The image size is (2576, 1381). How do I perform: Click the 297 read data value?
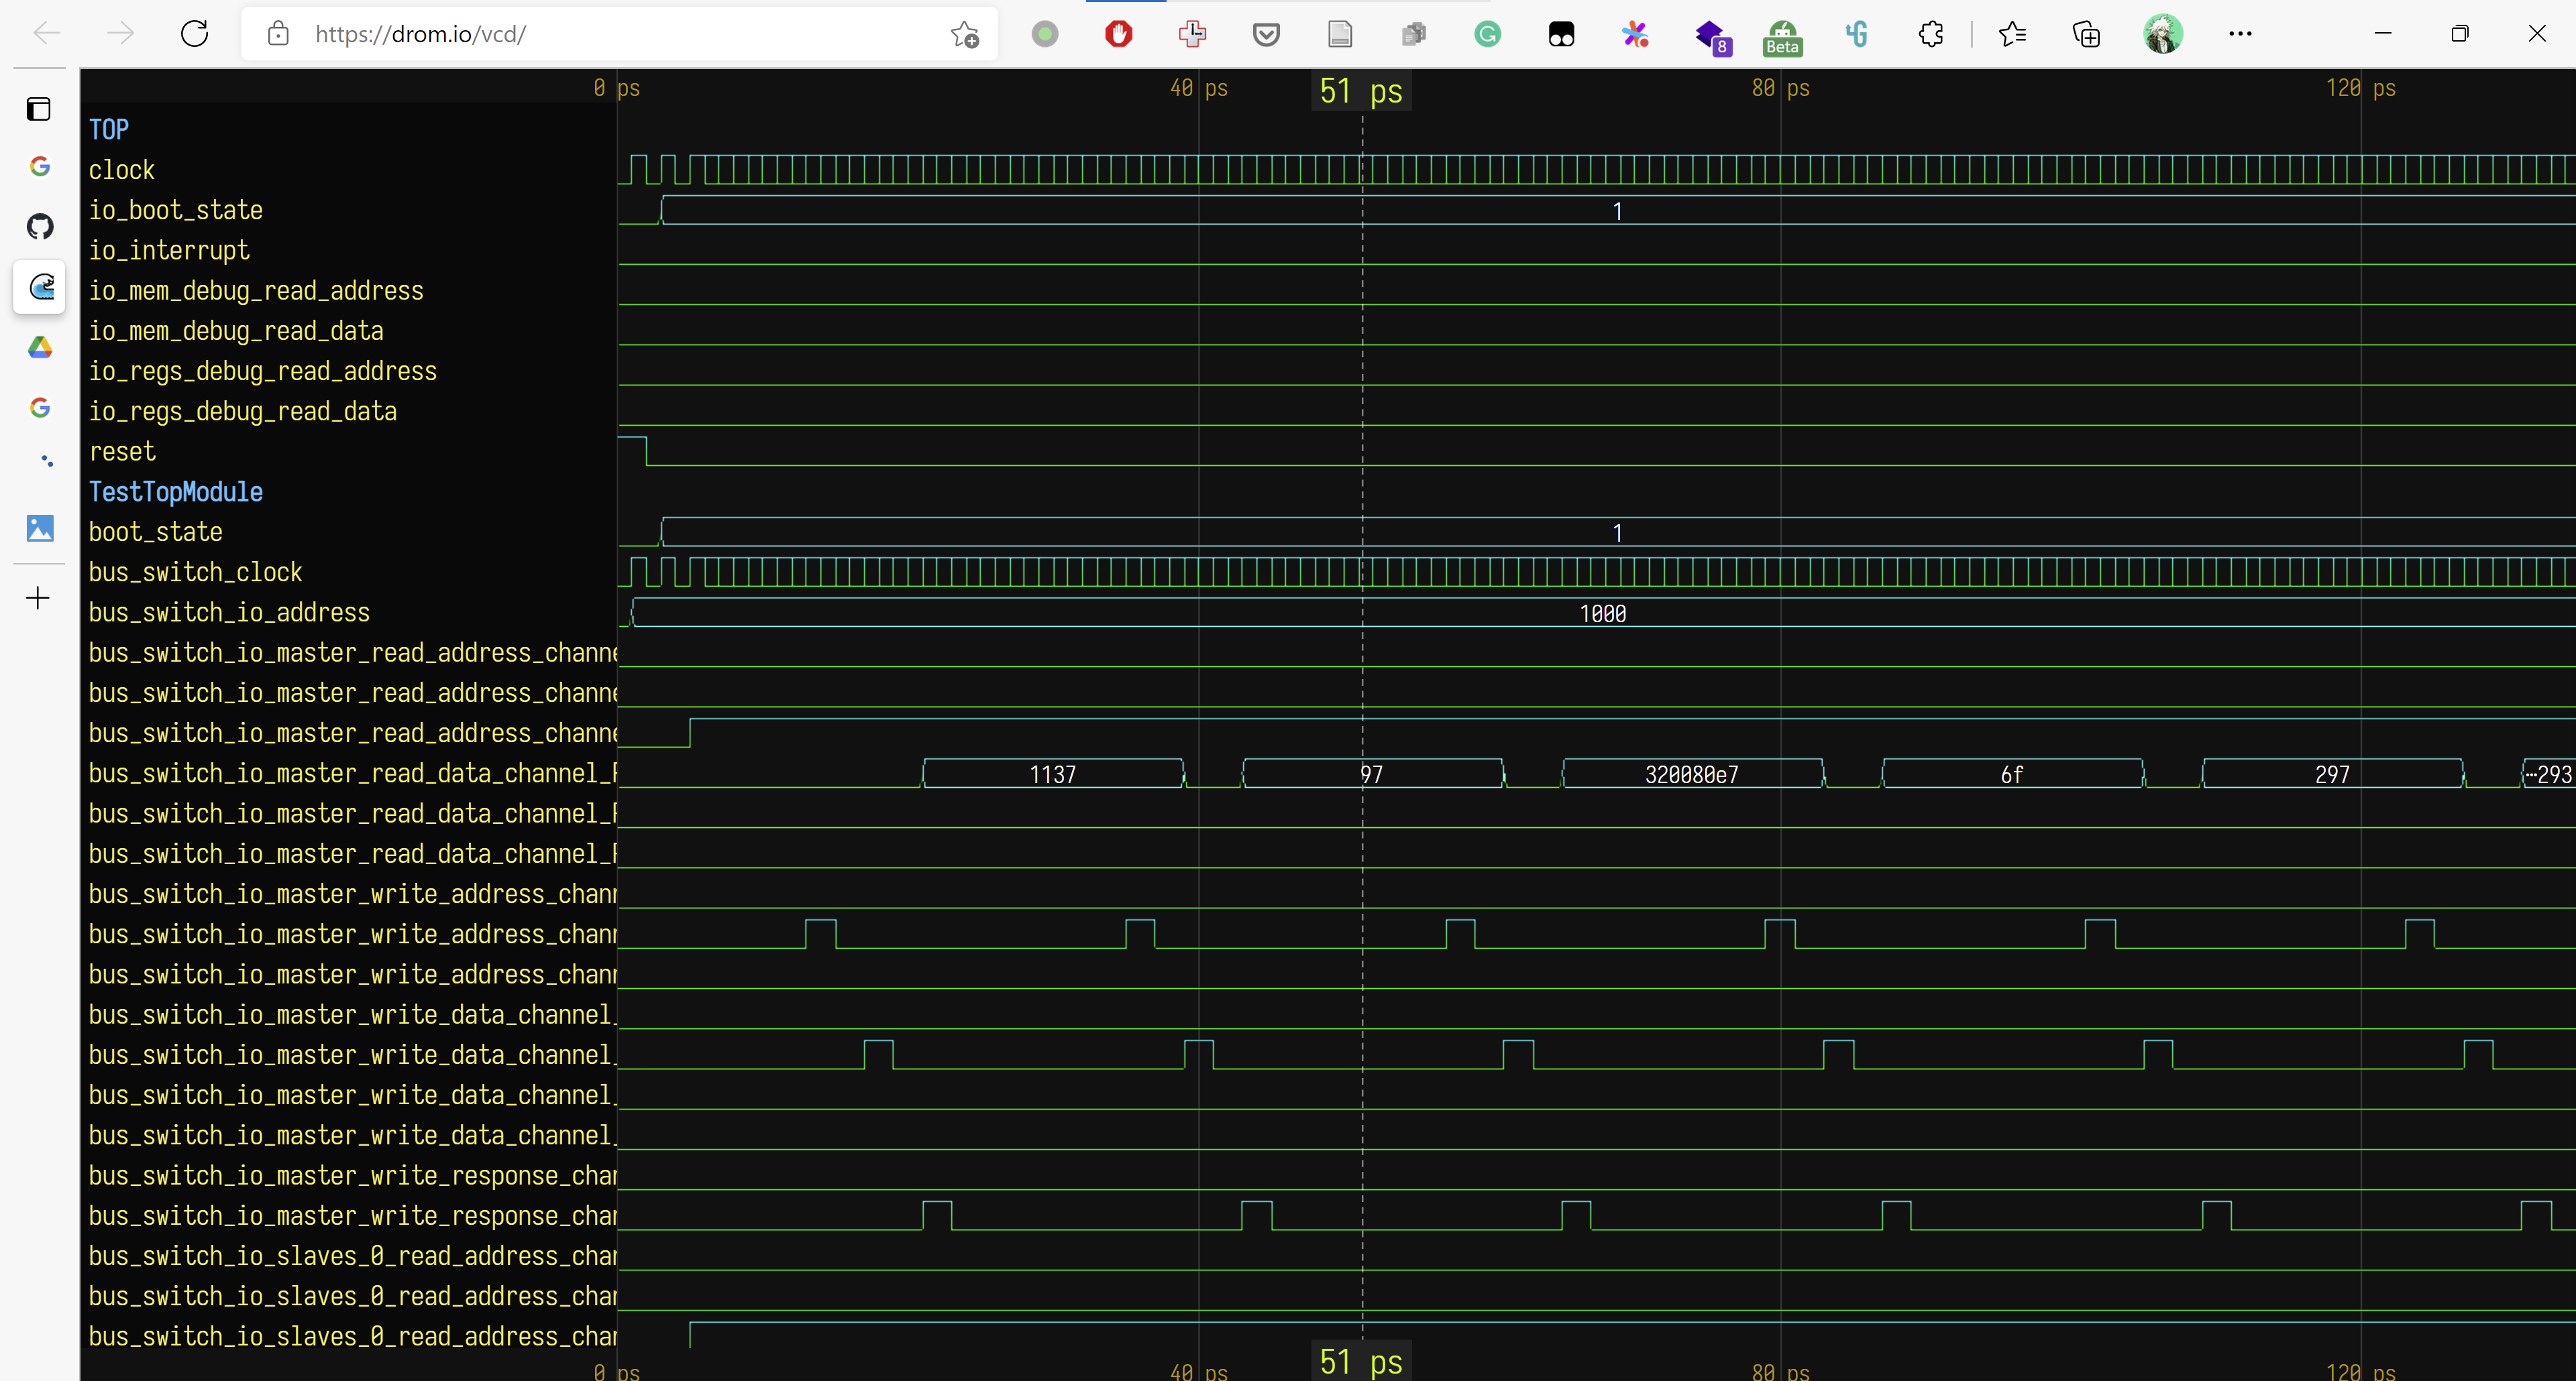[x=2333, y=774]
